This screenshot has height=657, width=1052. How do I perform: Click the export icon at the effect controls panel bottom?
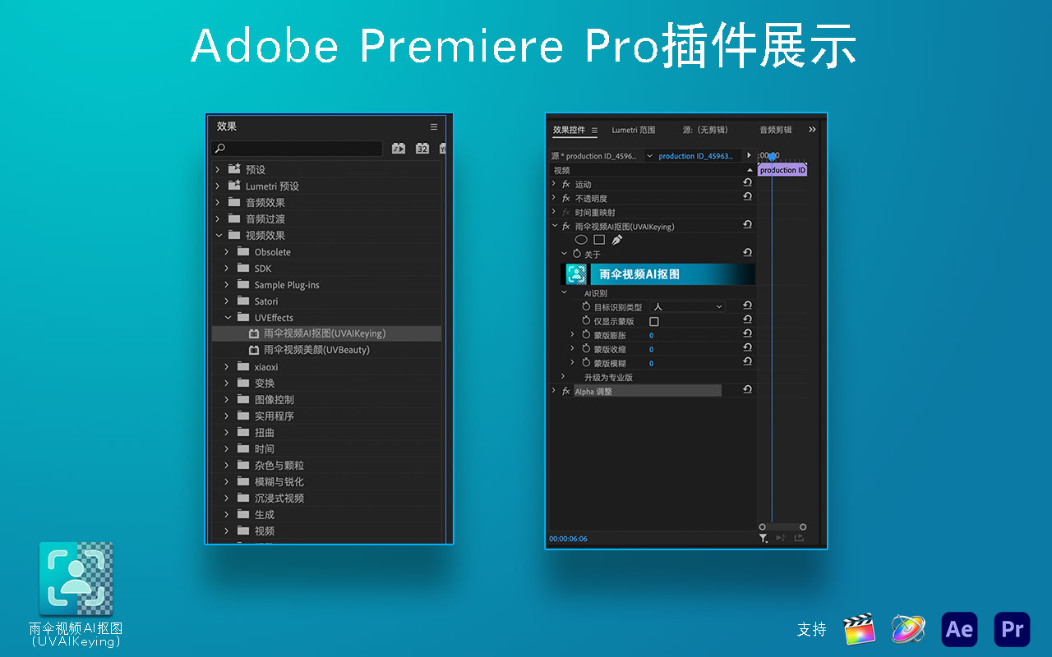click(x=799, y=538)
